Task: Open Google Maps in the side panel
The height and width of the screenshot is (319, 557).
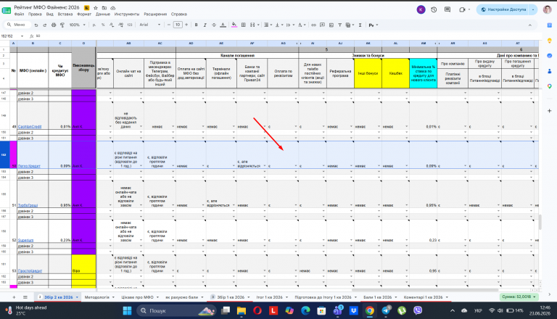Action: (549, 86)
